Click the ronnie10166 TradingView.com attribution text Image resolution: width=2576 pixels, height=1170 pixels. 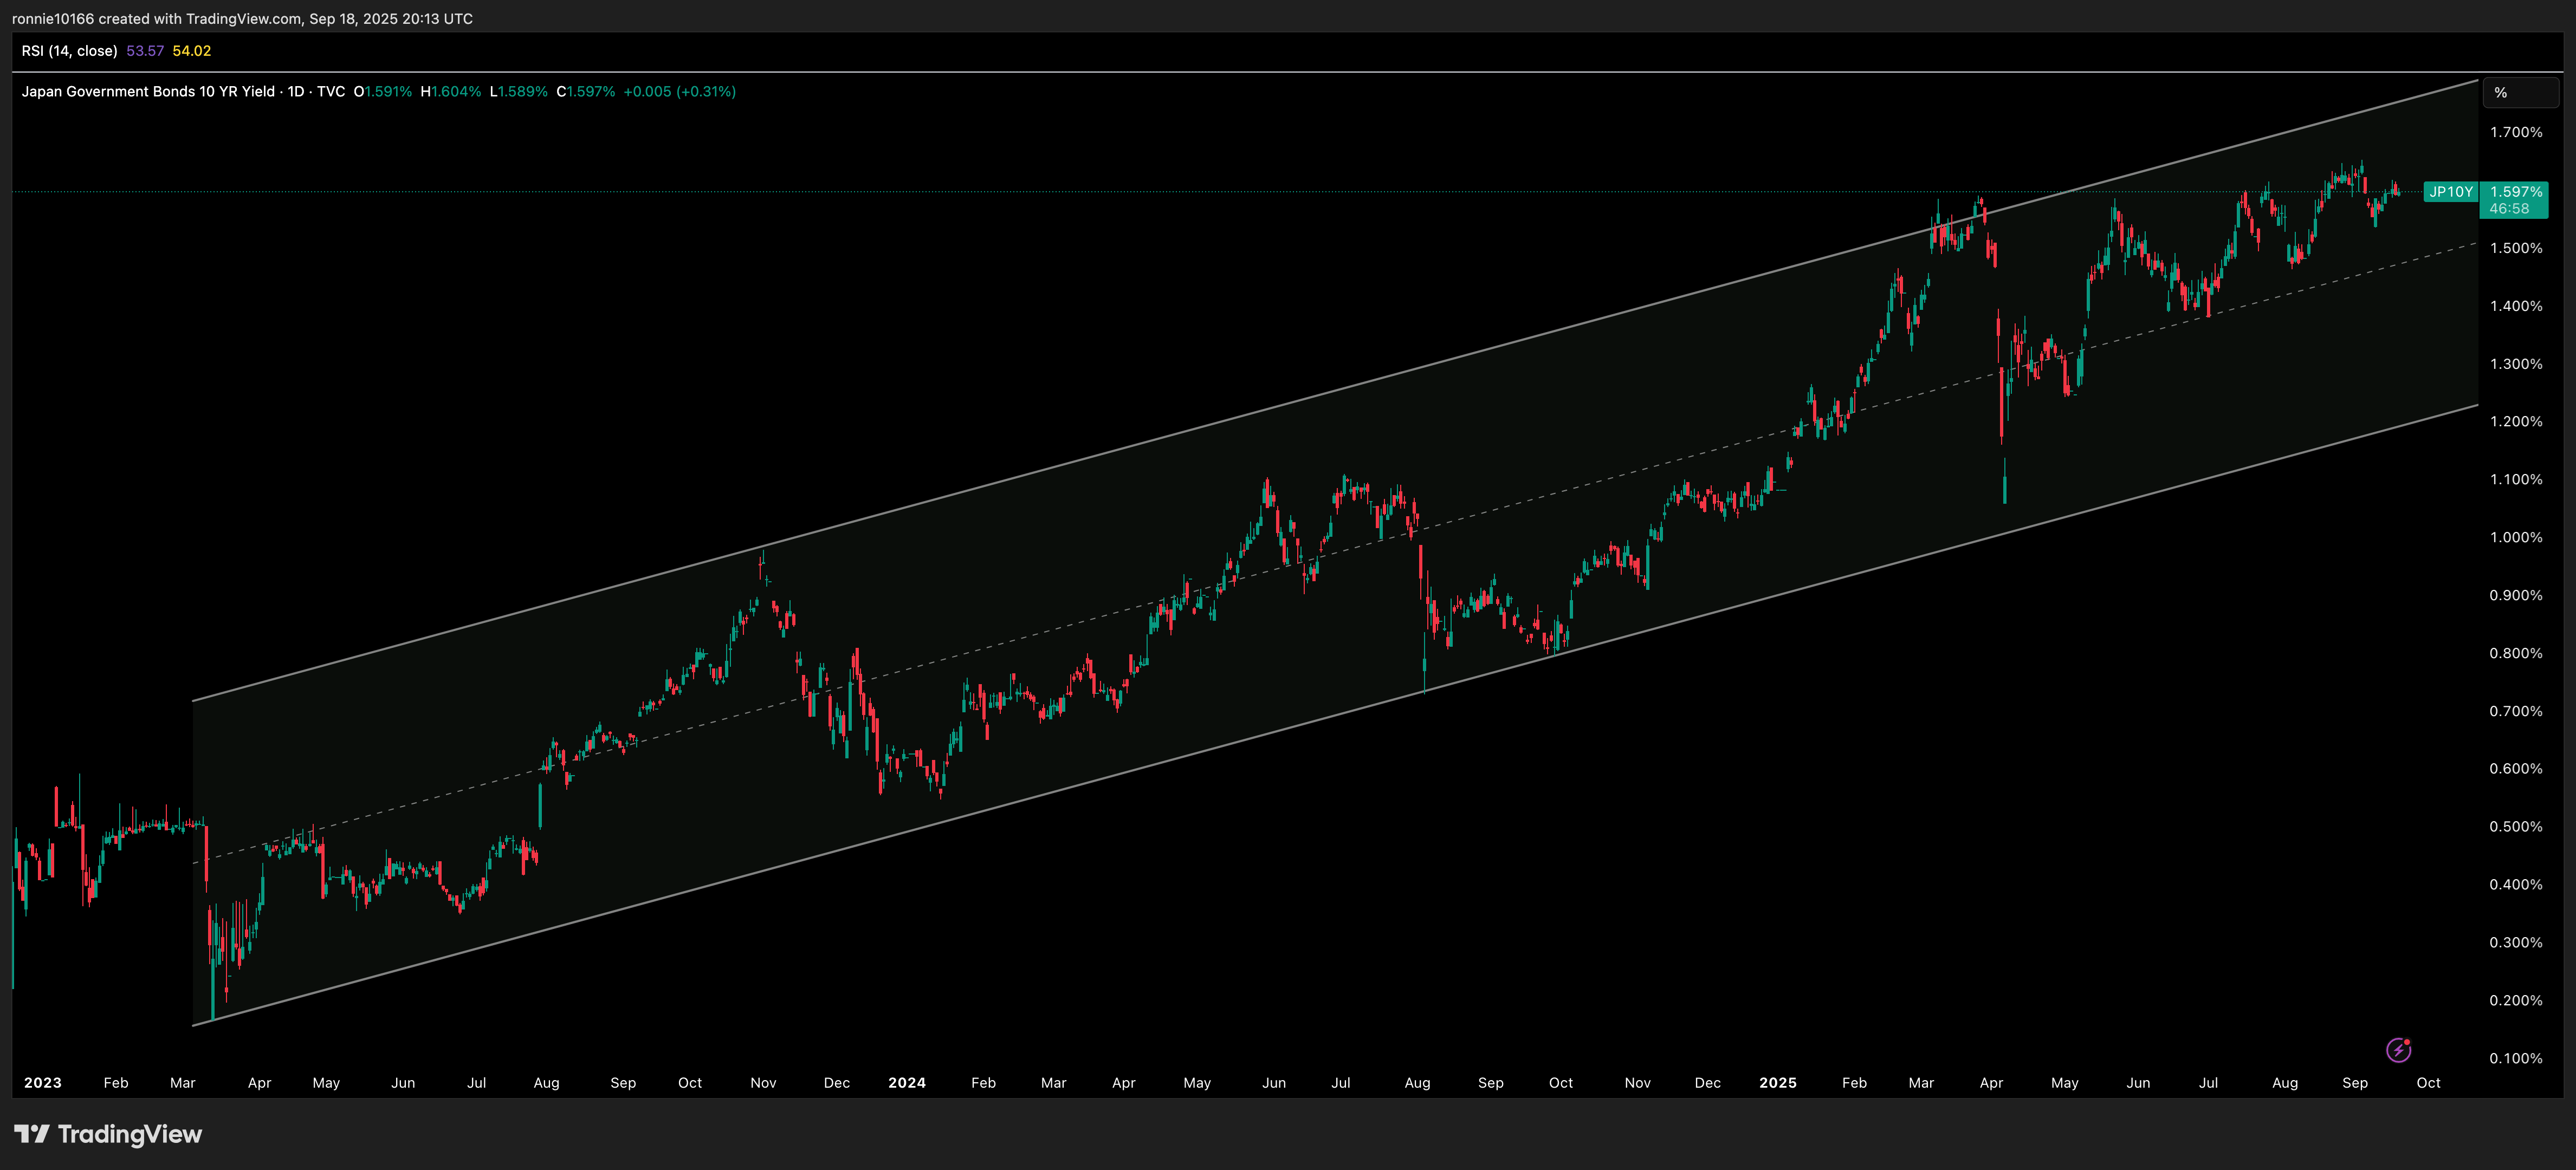click(242, 19)
